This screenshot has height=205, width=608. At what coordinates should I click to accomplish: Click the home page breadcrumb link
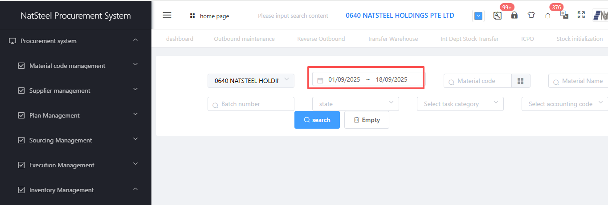tap(214, 16)
